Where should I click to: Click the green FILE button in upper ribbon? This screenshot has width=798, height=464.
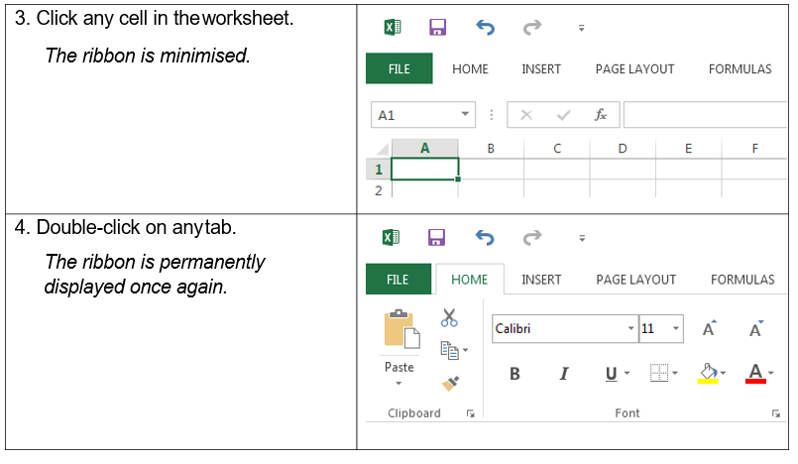click(399, 69)
